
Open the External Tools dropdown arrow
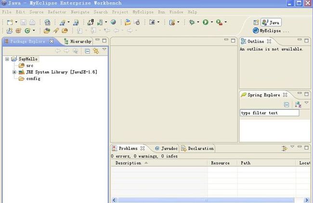click(x=225, y=22)
